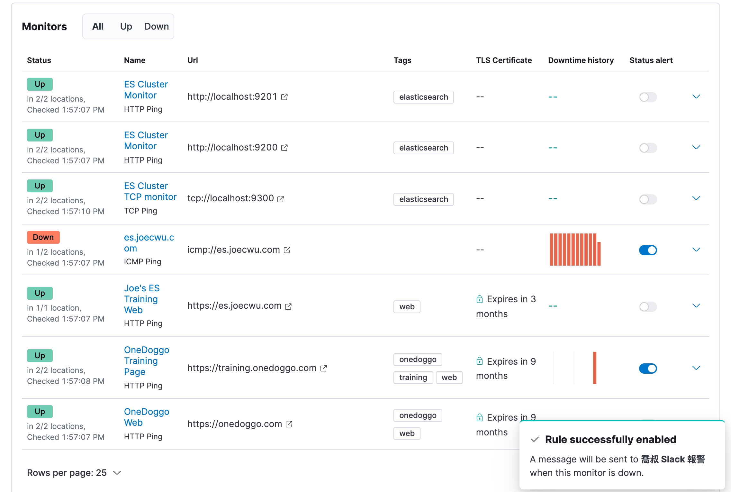Click web tag on OneDoggo Training Page row
The height and width of the screenshot is (492, 731).
tap(449, 378)
